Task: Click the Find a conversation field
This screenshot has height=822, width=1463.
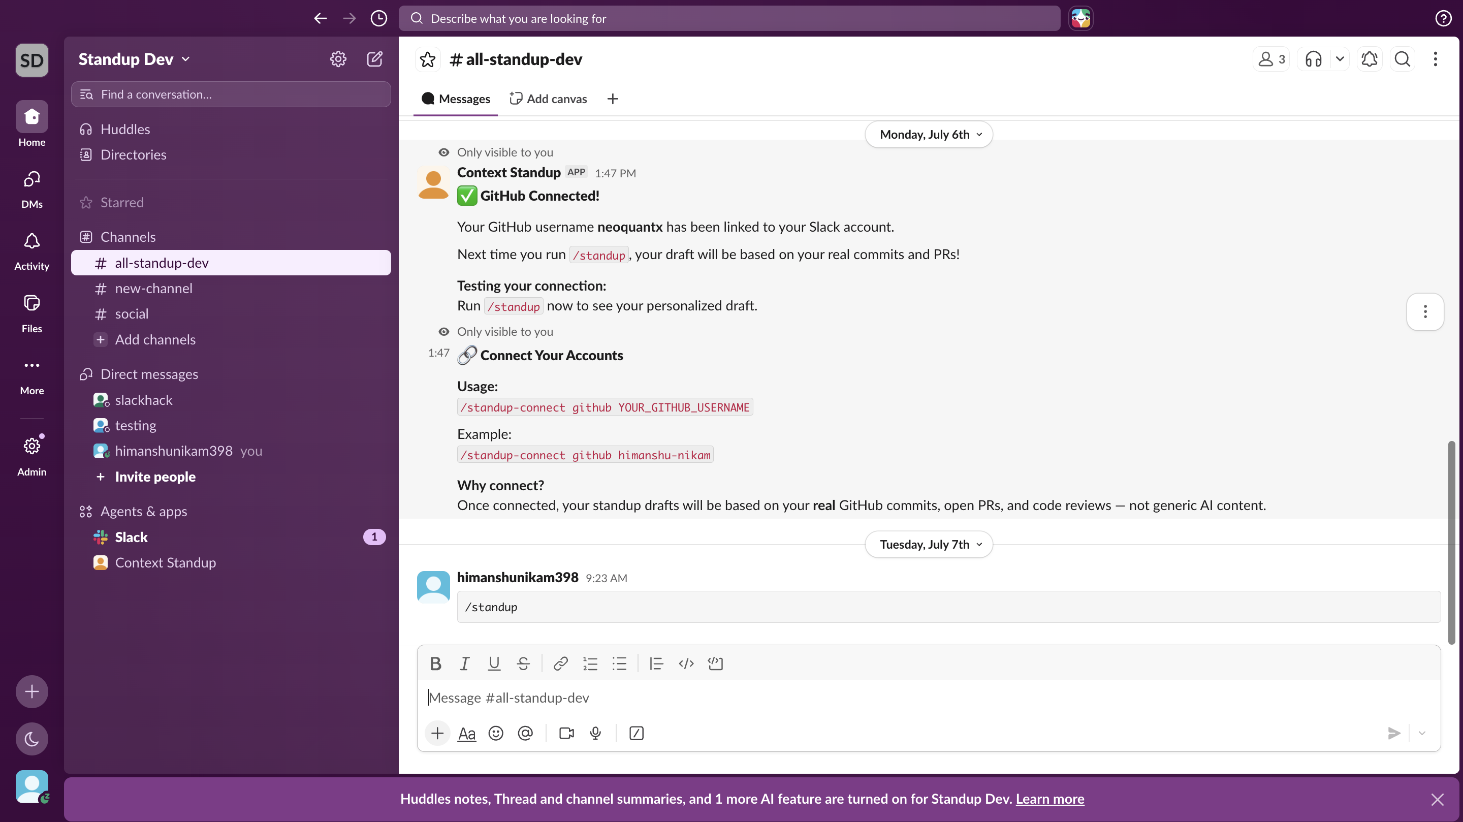Action: 231,94
